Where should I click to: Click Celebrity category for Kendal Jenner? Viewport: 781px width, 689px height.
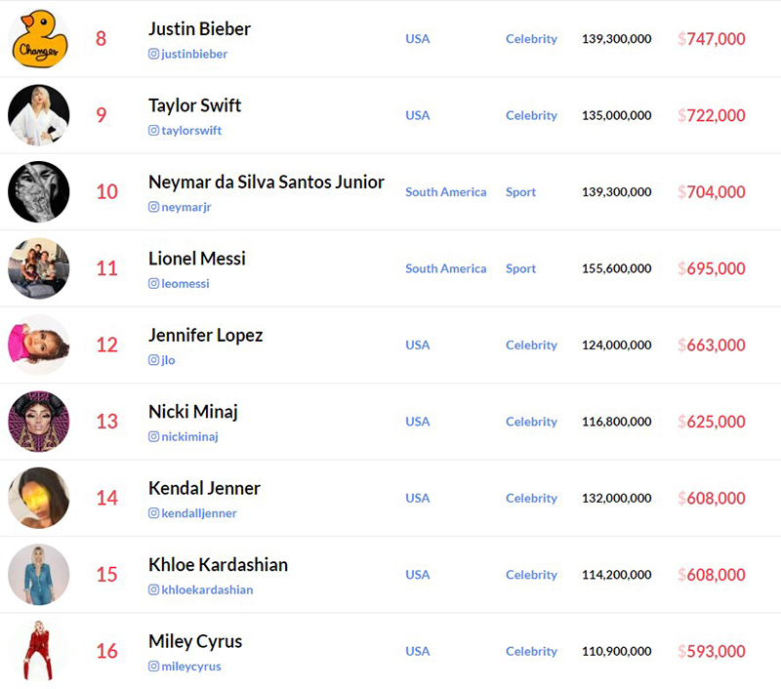pos(531,498)
